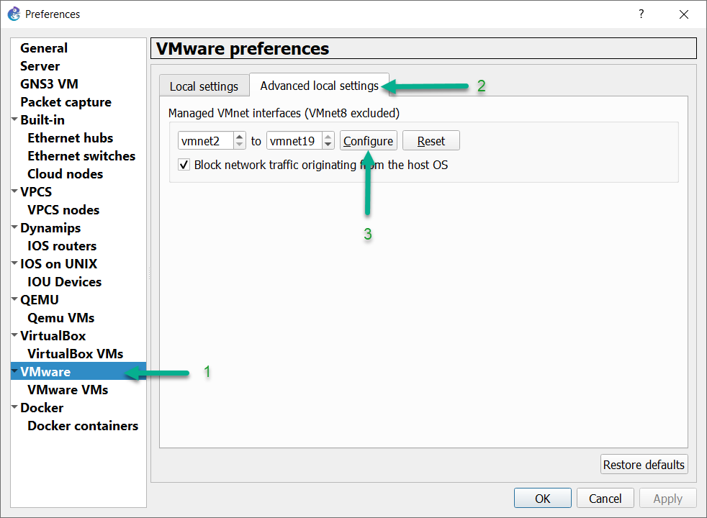This screenshot has width=707, height=518.
Task: Collapse the VirtualBox tree section
Action: (x=14, y=335)
